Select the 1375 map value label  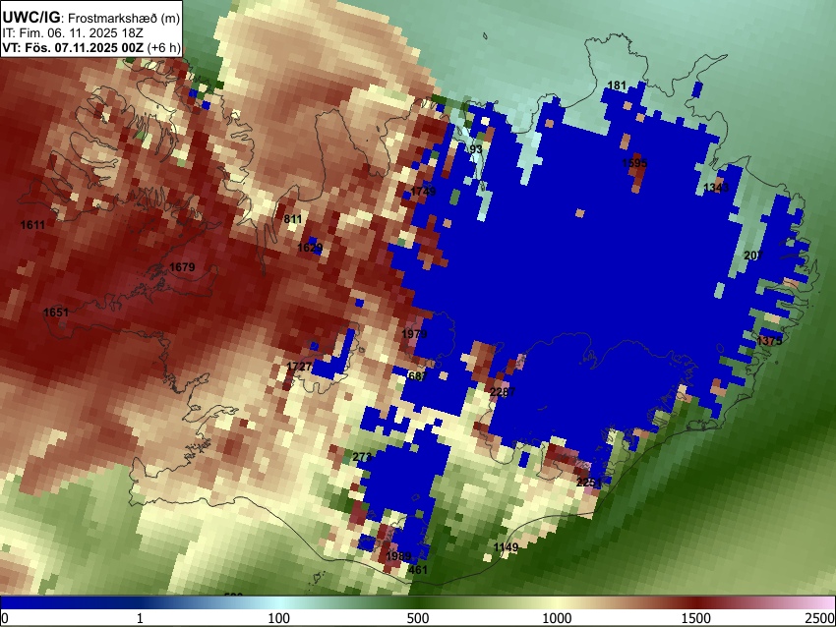pos(769,340)
